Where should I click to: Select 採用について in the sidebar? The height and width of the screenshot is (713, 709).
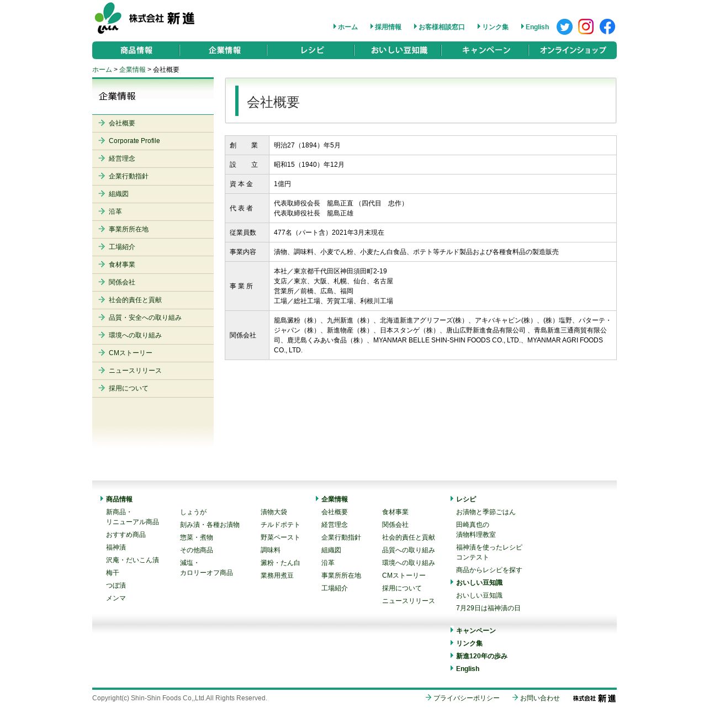click(x=153, y=388)
